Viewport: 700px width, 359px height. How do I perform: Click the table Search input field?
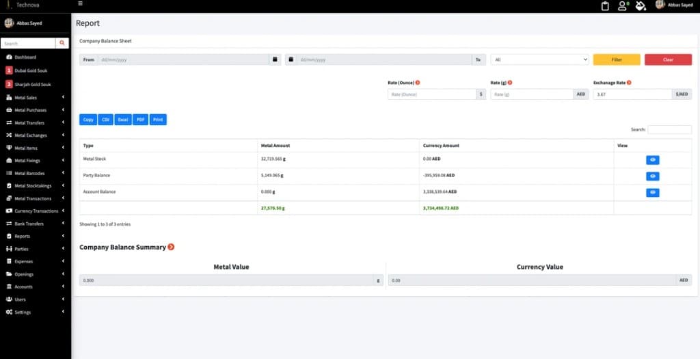(x=670, y=129)
